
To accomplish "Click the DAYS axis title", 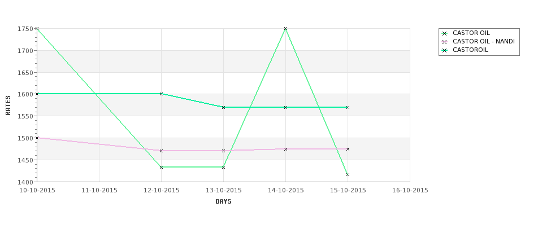I will [x=223, y=202].
